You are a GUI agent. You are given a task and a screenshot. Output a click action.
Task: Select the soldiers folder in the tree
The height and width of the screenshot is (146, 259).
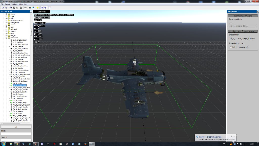point(13,25)
